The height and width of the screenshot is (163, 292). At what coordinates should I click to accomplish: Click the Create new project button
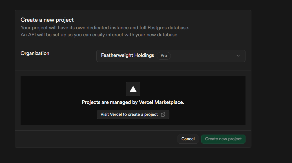223,139
